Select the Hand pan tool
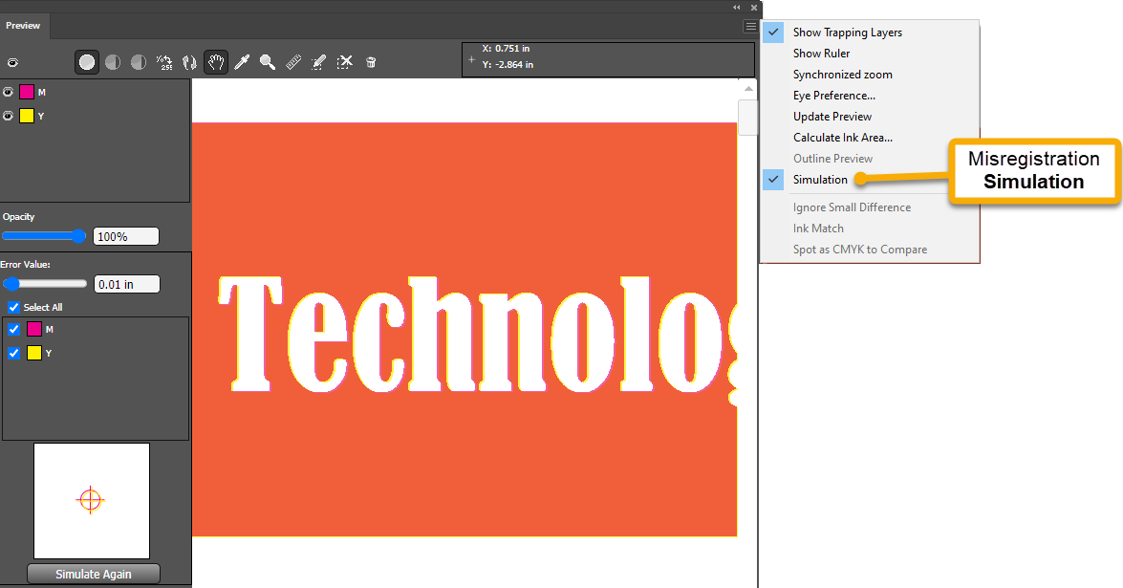The height and width of the screenshot is (588, 1123). pyautogui.click(x=216, y=62)
